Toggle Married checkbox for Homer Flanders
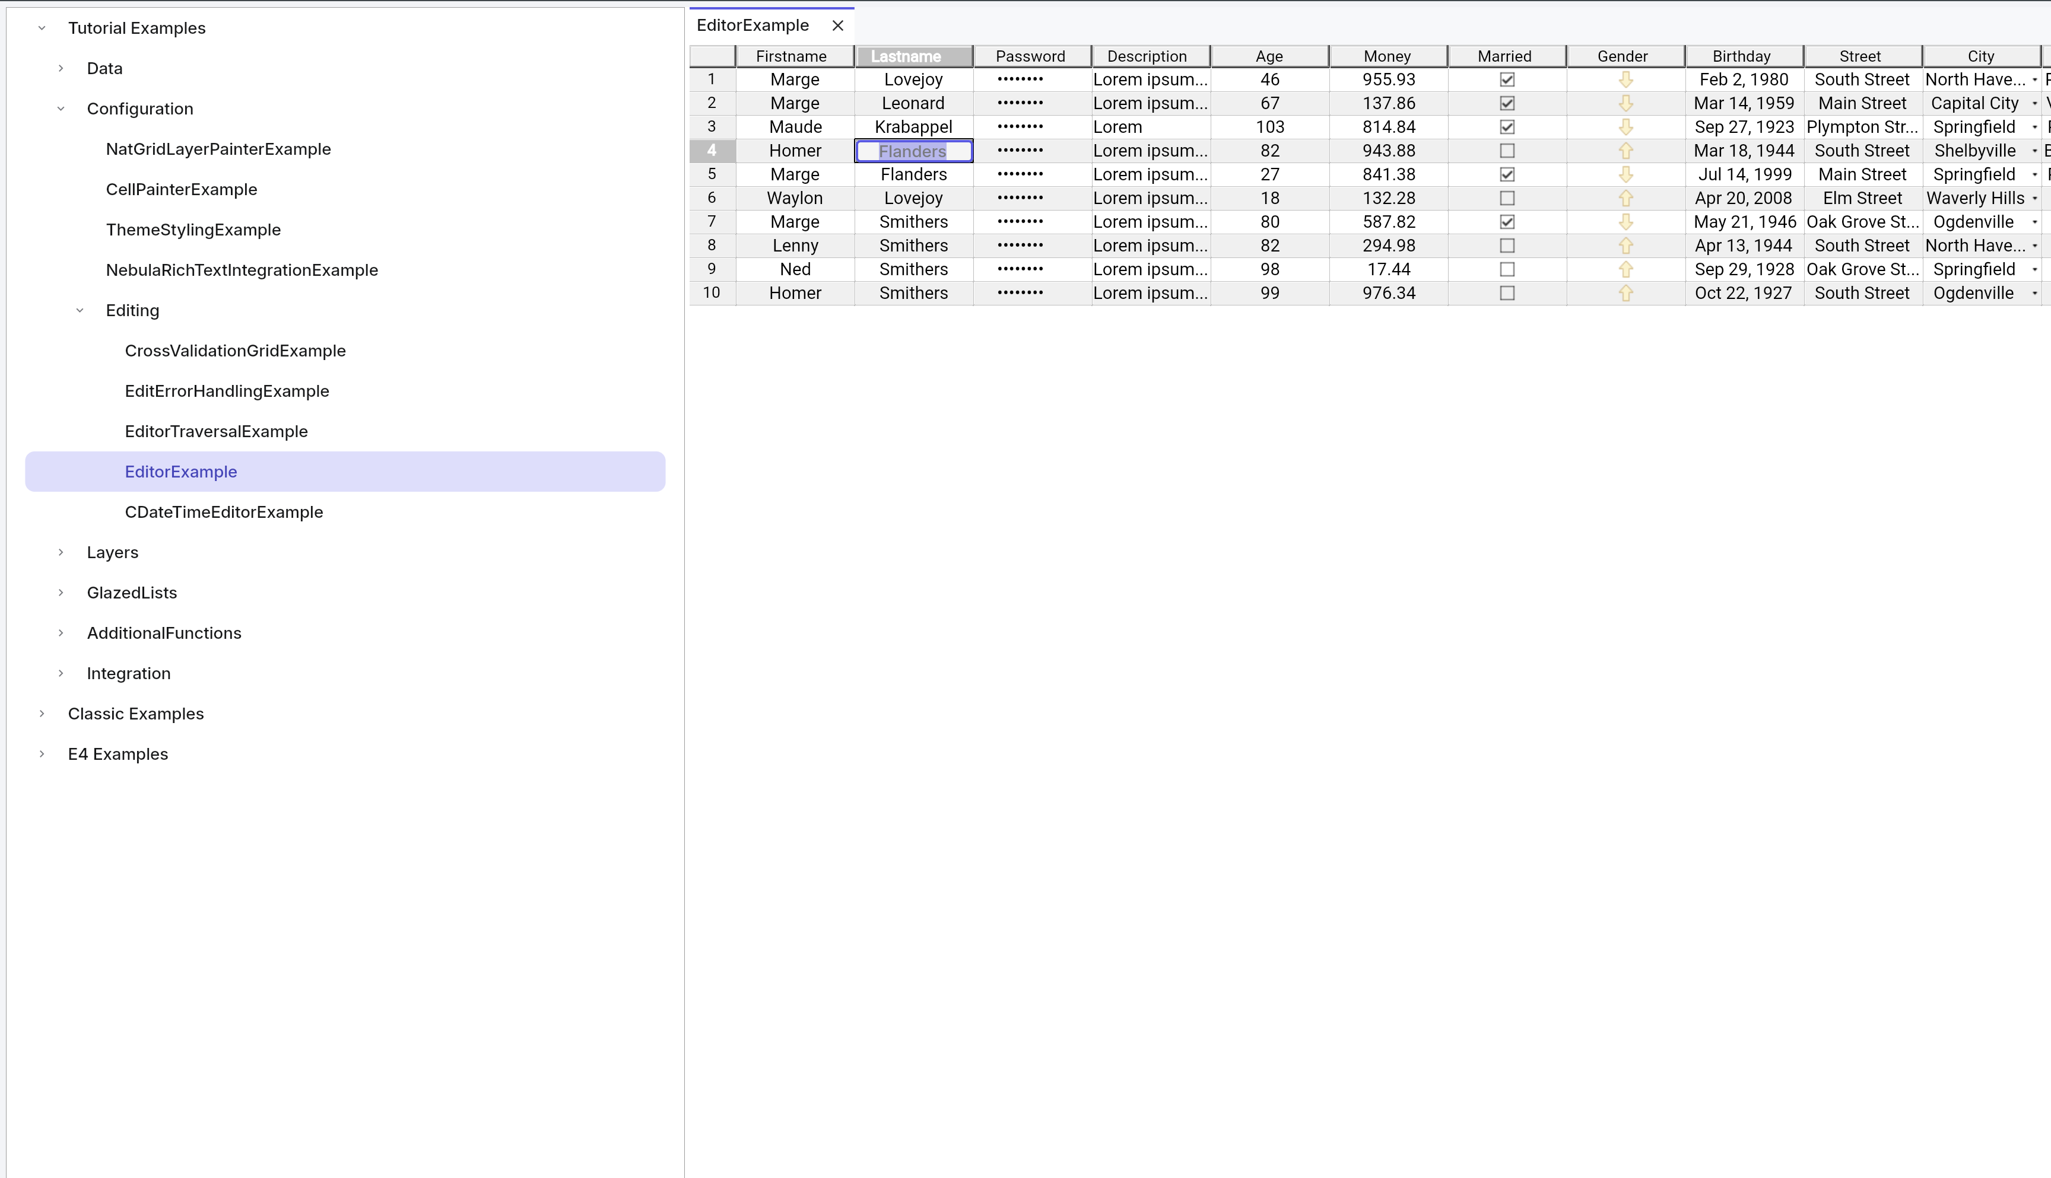Viewport: 2051px width, 1178px height. (1506, 151)
